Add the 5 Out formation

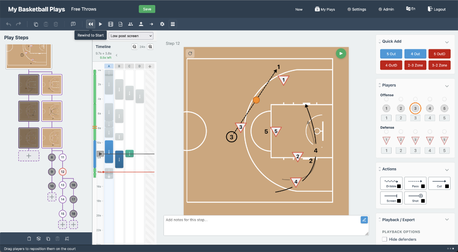[x=391, y=54]
